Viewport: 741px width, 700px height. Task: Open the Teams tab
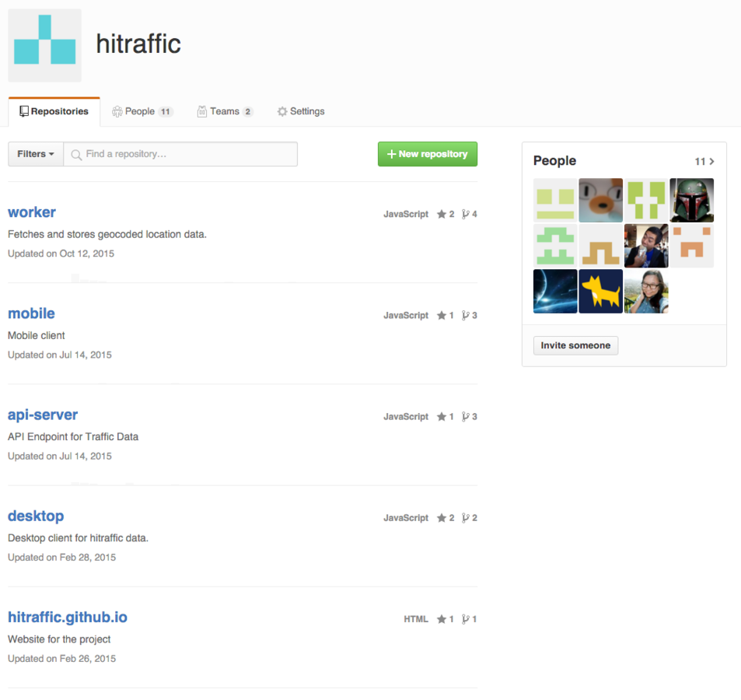point(225,111)
